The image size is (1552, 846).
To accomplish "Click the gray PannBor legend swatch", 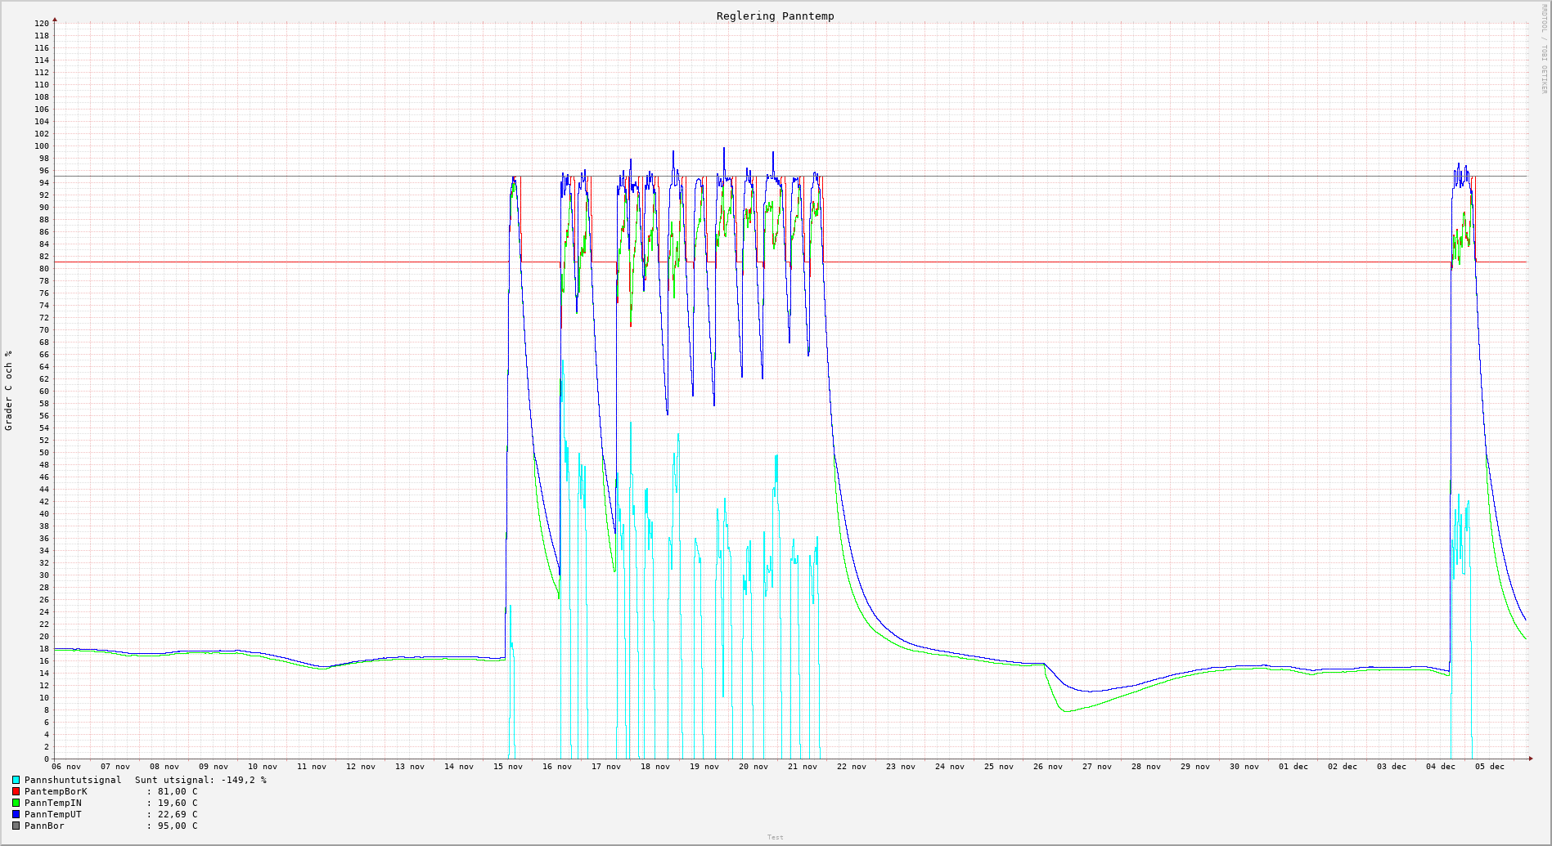I will [x=16, y=826].
